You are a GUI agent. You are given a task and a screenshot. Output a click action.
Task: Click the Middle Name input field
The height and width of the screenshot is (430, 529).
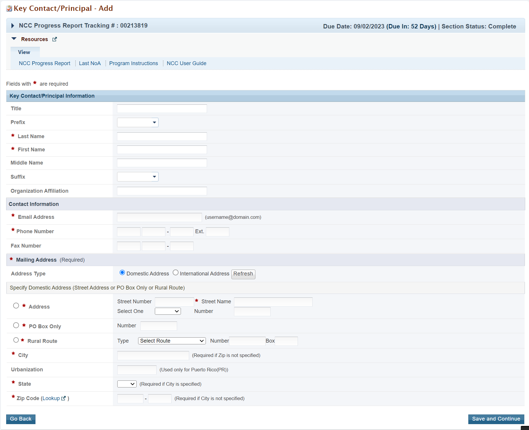click(x=162, y=163)
